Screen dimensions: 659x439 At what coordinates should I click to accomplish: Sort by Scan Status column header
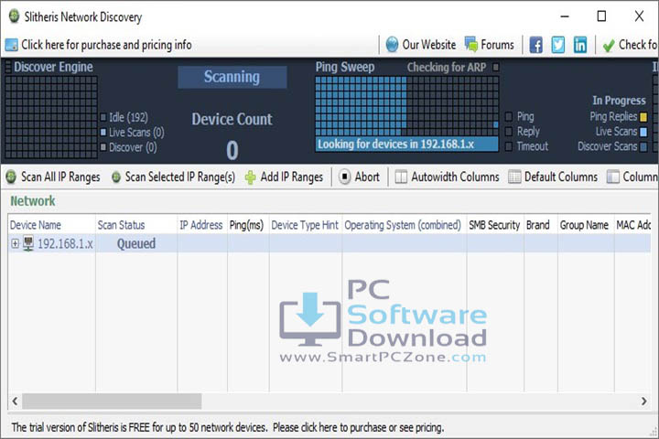coord(136,225)
